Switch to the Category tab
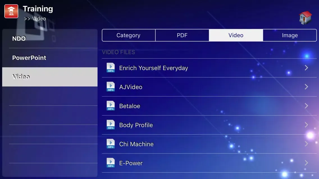 129,35
